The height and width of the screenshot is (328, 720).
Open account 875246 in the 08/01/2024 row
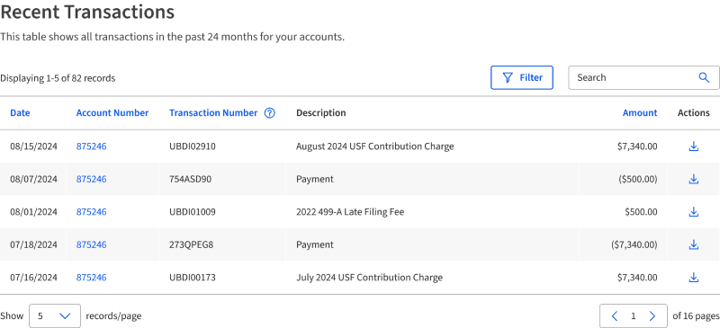pos(92,212)
